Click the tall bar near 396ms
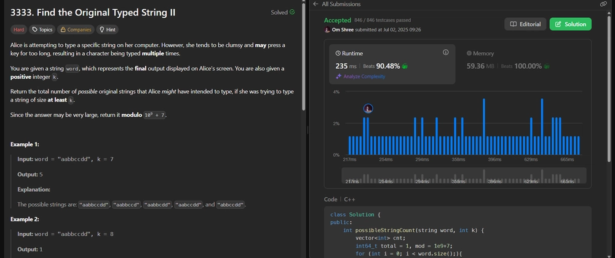 pyautogui.click(x=483, y=127)
